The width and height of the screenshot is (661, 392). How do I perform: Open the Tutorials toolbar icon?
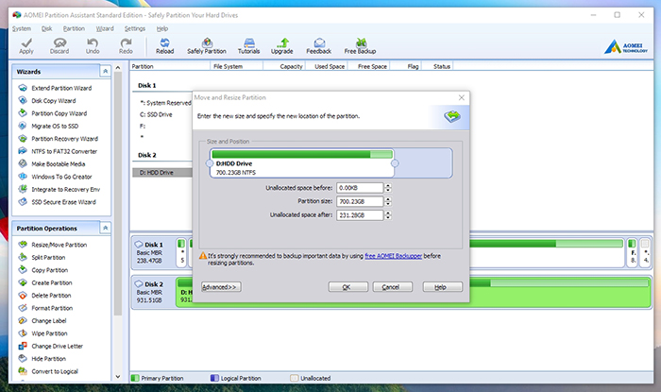coord(248,46)
